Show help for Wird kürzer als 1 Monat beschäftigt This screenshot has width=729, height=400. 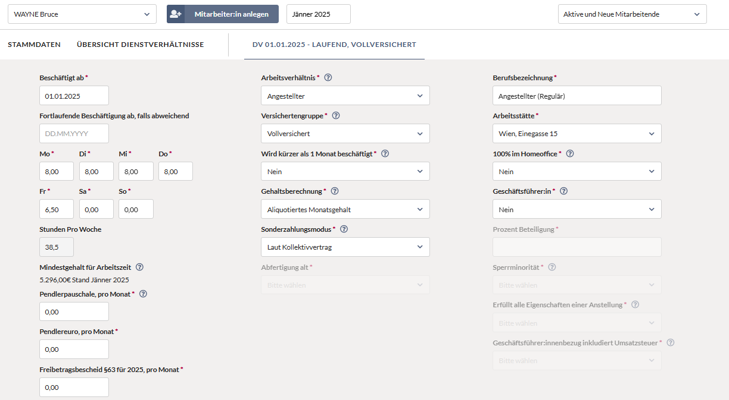point(385,154)
